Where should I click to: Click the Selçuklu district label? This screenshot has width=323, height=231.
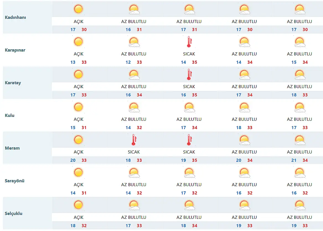click(x=14, y=214)
